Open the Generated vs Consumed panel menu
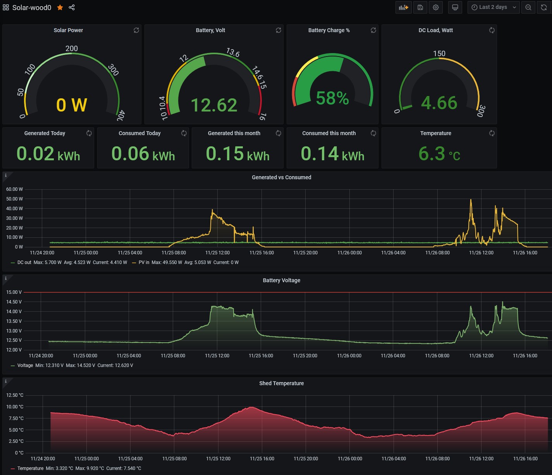 (281, 177)
